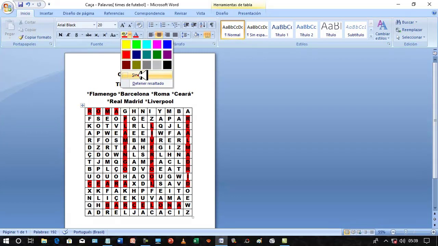Save document from quick access toolbar
The image size is (438, 246).
21,4
